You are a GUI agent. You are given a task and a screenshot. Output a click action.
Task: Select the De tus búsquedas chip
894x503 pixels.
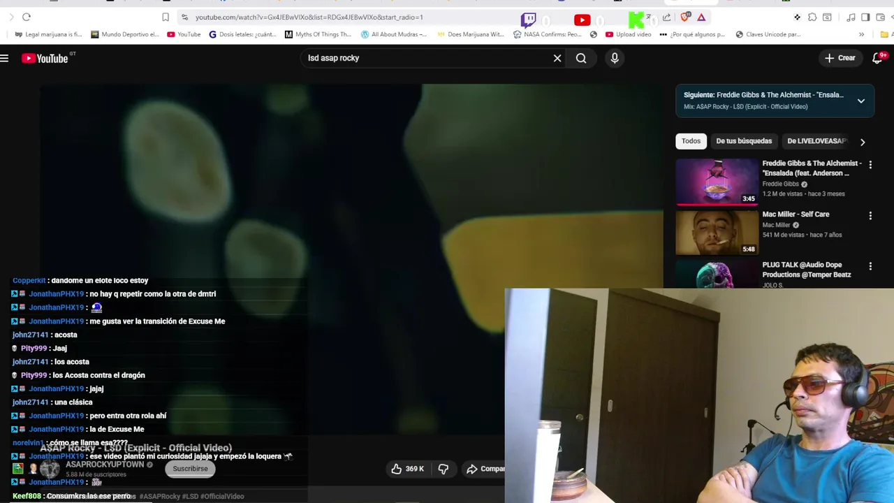(x=744, y=141)
